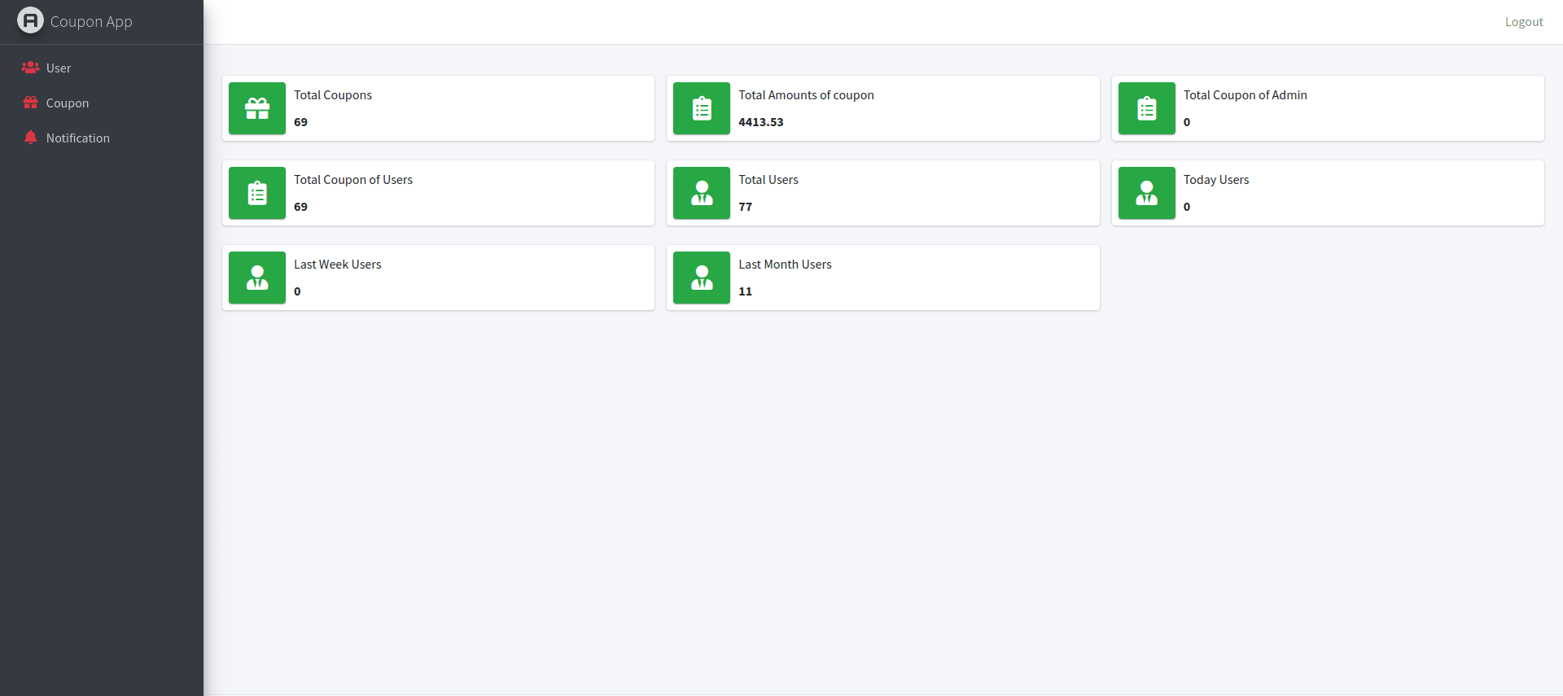This screenshot has width=1563, height=696.
Task: Click the Today Users person icon
Action: coord(1146,193)
